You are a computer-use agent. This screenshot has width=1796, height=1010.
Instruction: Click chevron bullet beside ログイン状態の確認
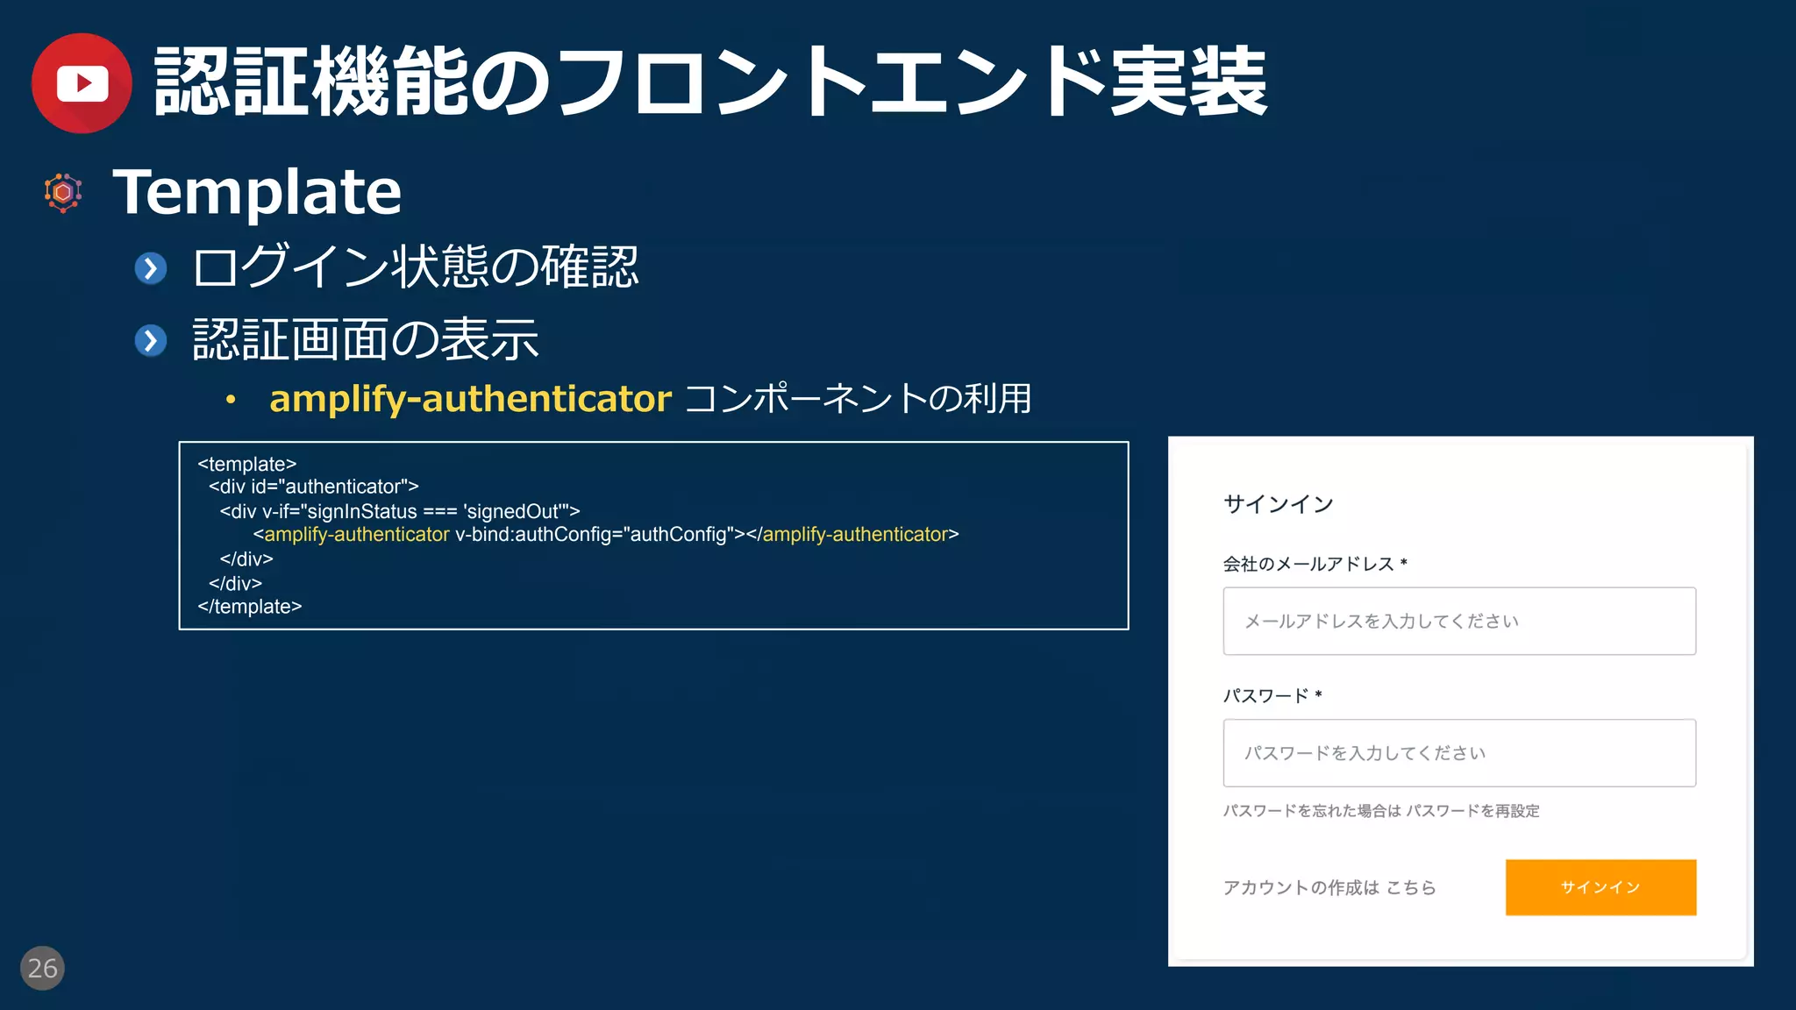pyautogui.click(x=151, y=268)
